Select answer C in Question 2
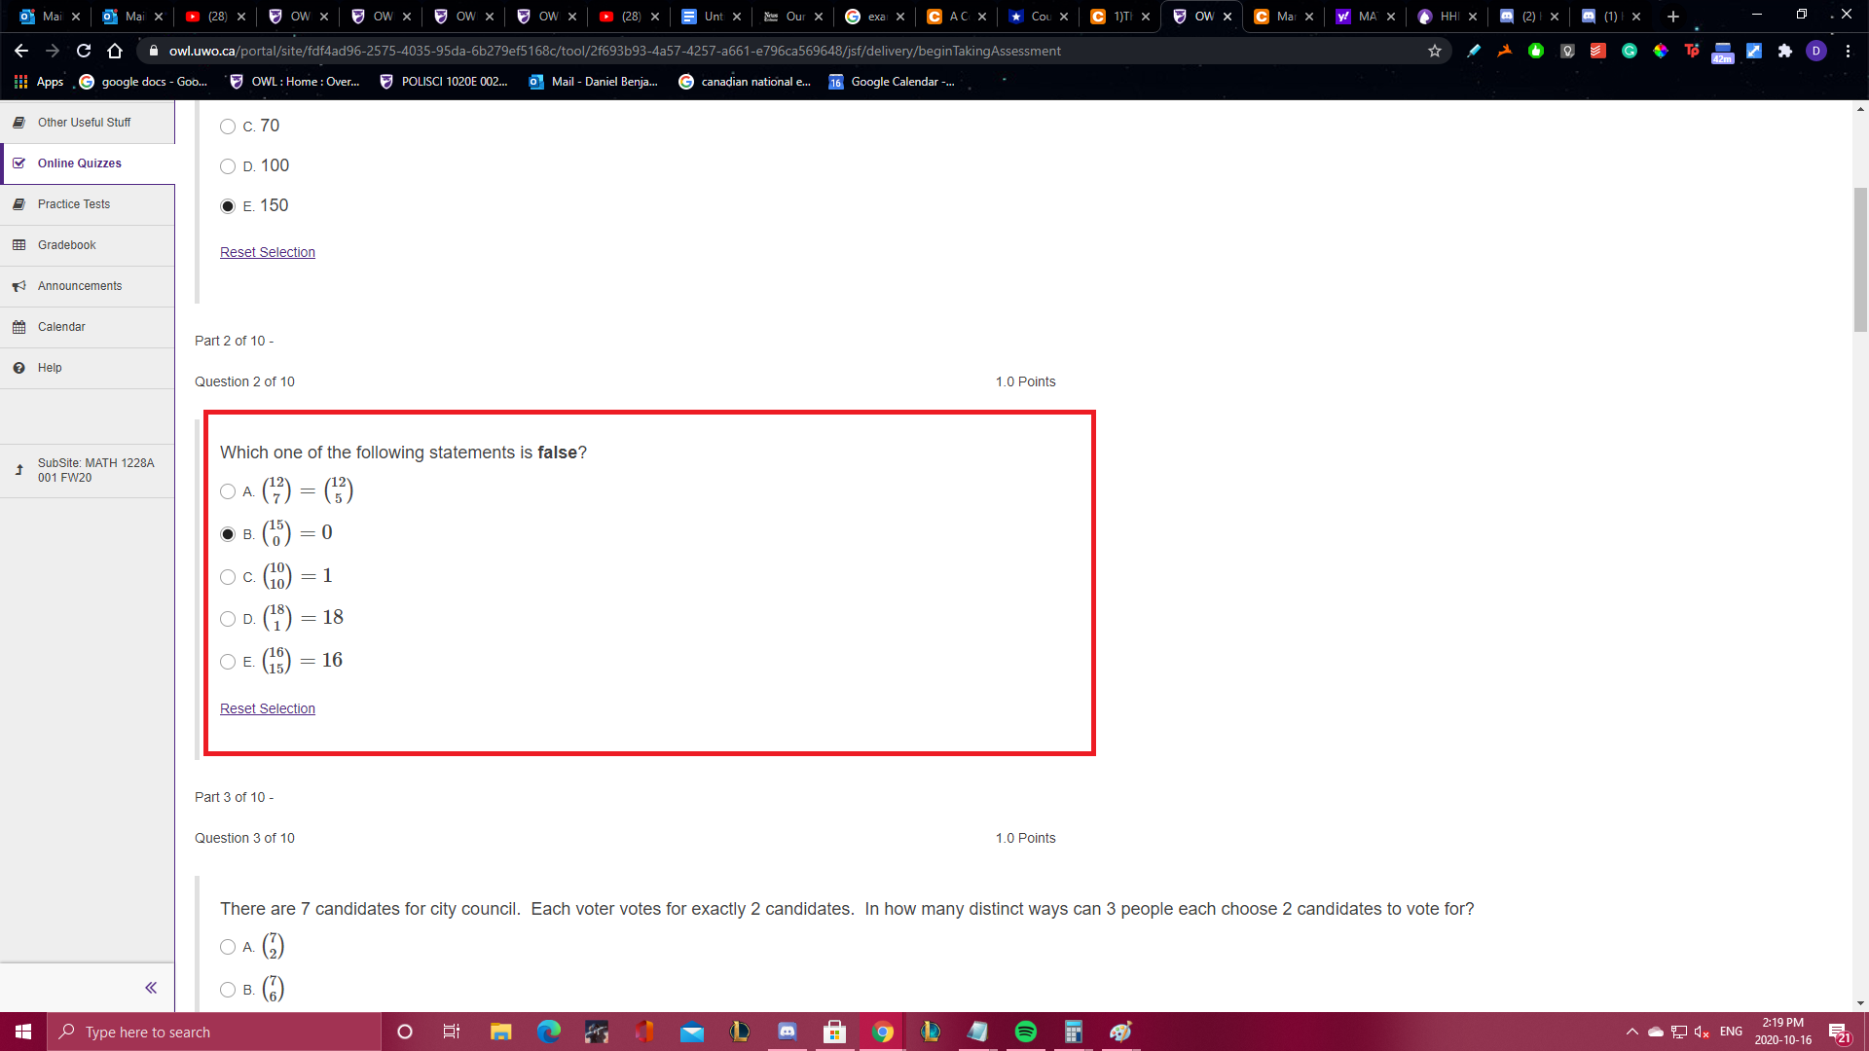The image size is (1869, 1051). point(228,577)
